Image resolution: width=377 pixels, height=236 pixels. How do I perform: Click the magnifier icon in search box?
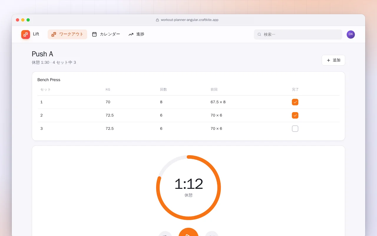259,35
